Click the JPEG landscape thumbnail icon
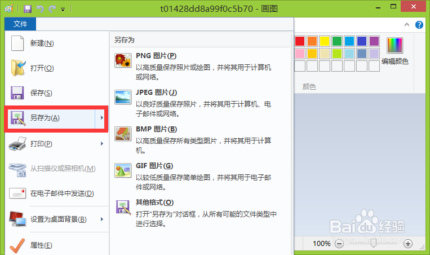430x255 pixels. (x=123, y=97)
